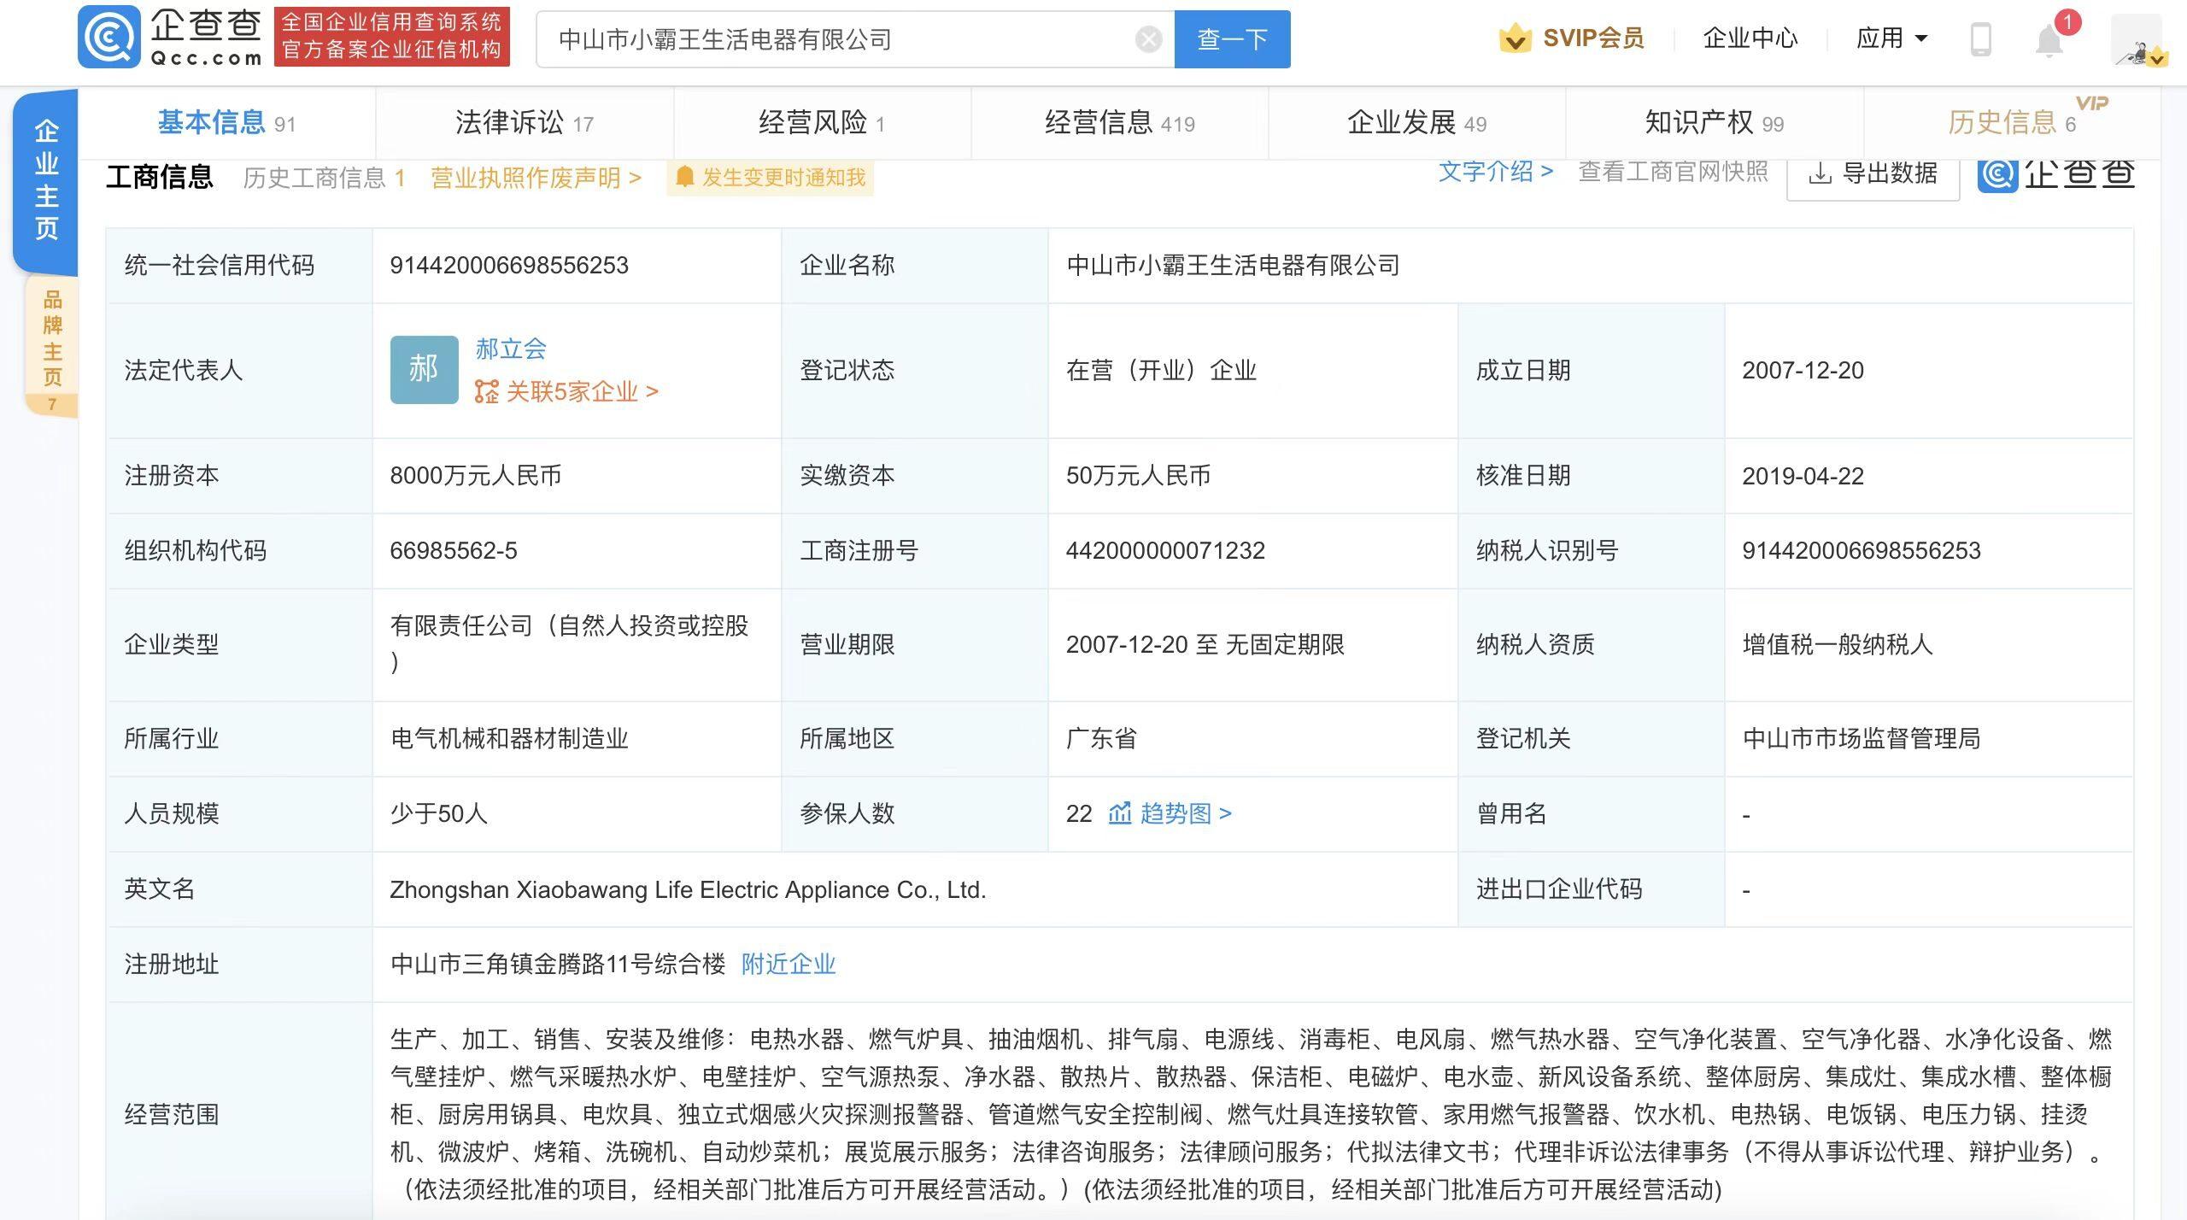This screenshot has width=2187, height=1220.
Task: Open notifications bell icon
Action: (x=2048, y=40)
